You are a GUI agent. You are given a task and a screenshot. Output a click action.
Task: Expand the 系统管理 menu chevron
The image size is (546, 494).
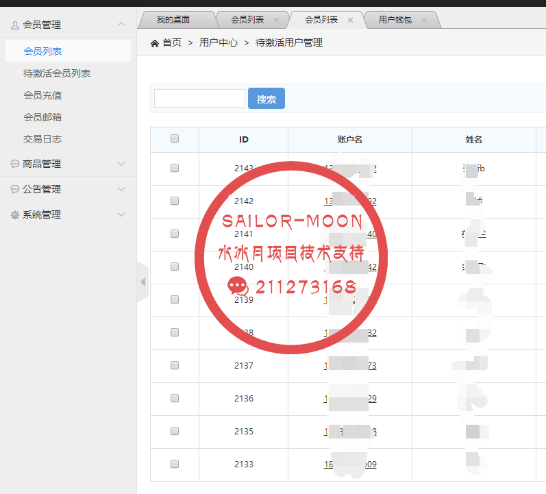coord(121,214)
